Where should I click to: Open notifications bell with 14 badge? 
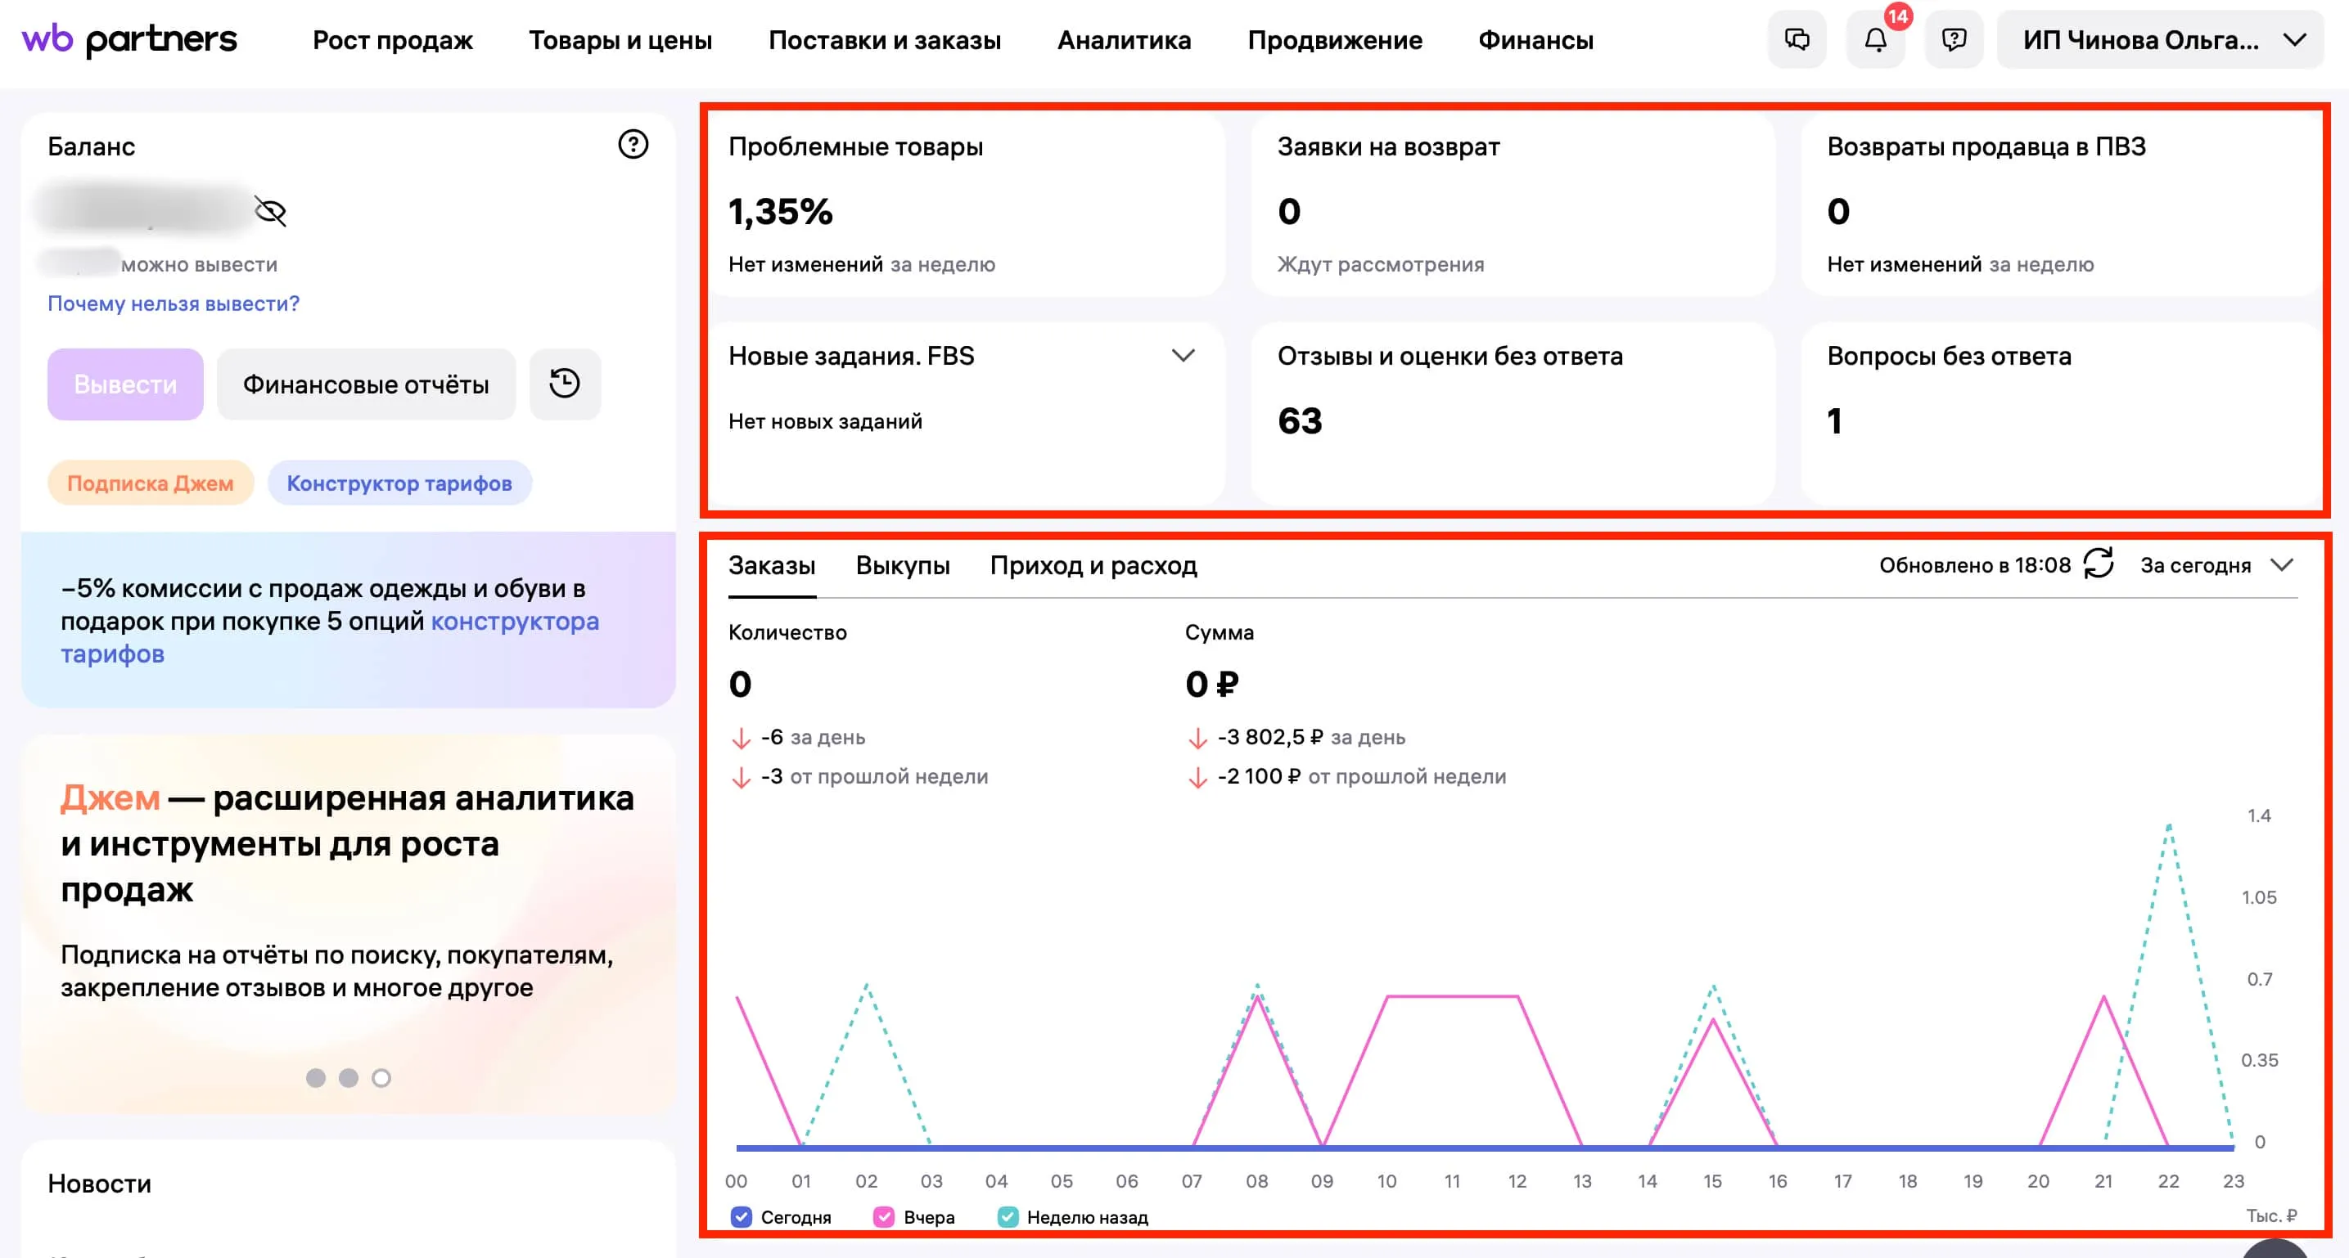(x=1875, y=40)
